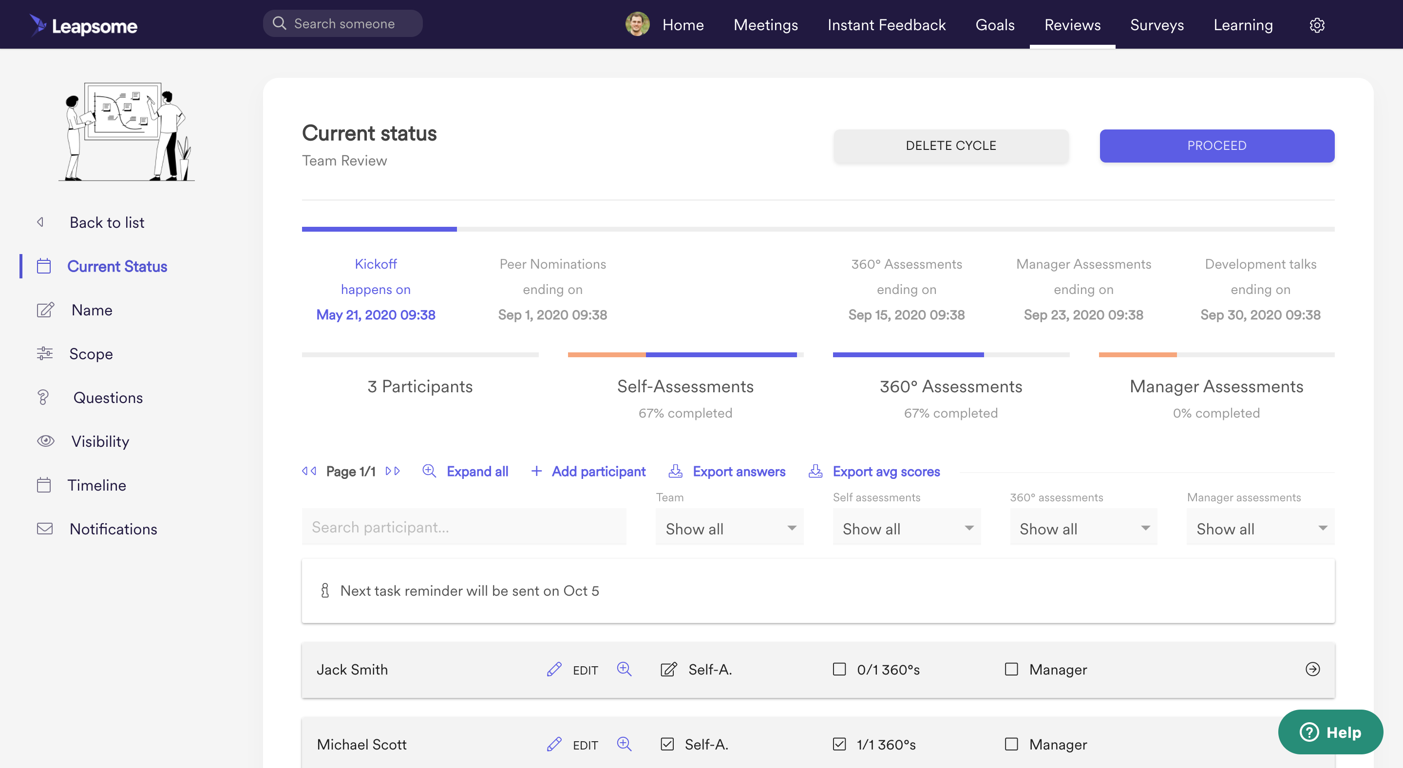Click the Export answers download icon

(x=675, y=471)
